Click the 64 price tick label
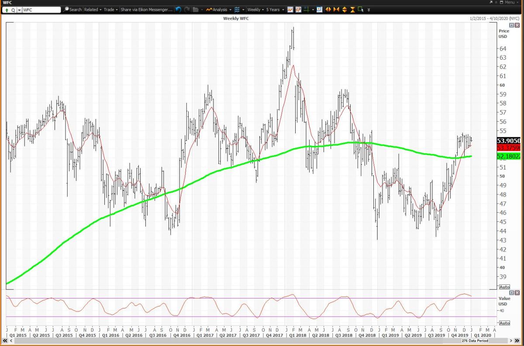Screen dimensions: 524x346 (x=502, y=48)
